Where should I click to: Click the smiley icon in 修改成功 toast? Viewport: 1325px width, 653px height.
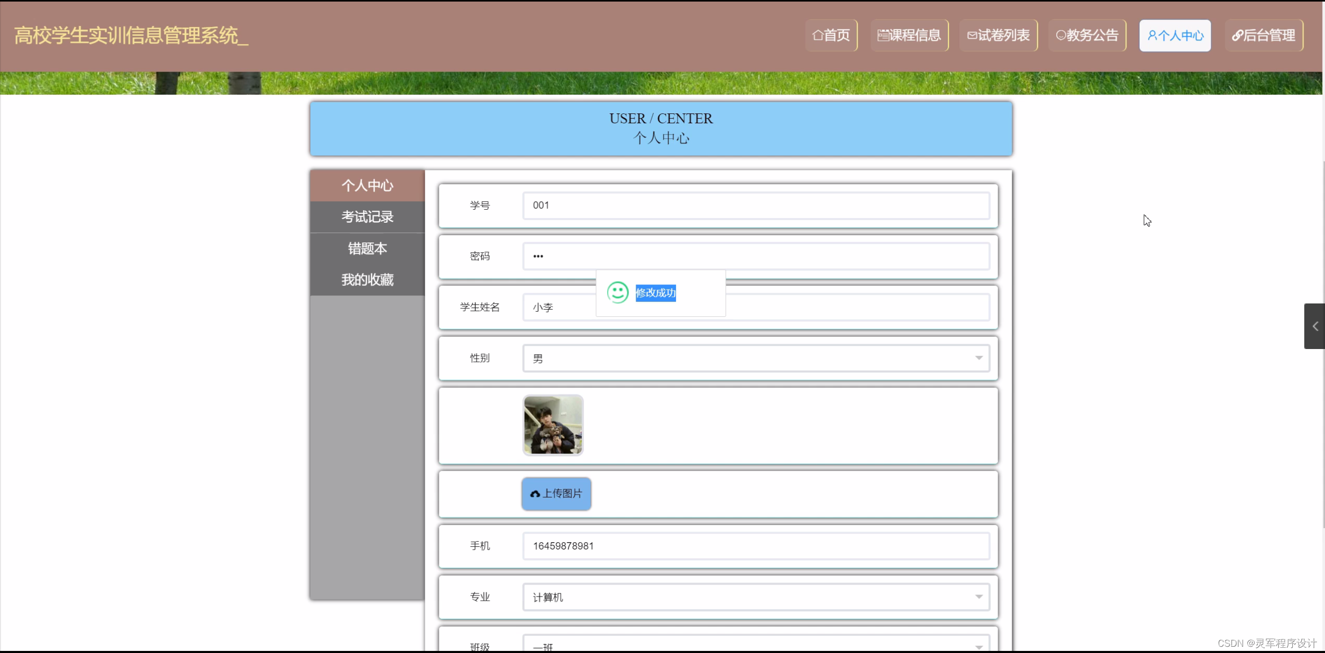[617, 292]
